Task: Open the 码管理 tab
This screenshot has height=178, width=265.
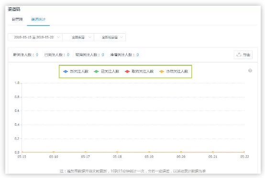Action: click(17, 19)
